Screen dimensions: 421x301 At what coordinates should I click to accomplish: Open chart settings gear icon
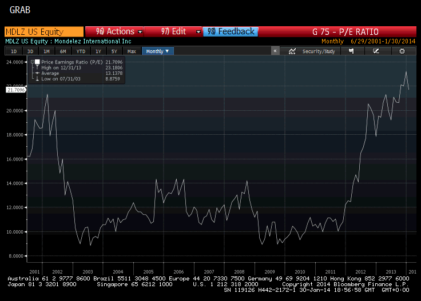402,51
